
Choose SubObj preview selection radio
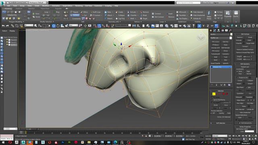(x=218, y=113)
